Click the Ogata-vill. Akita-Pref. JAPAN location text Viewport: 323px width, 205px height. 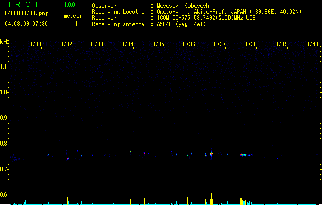pos(229,12)
